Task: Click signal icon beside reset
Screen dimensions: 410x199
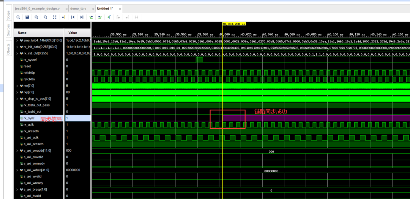Action: click(x=21, y=66)
